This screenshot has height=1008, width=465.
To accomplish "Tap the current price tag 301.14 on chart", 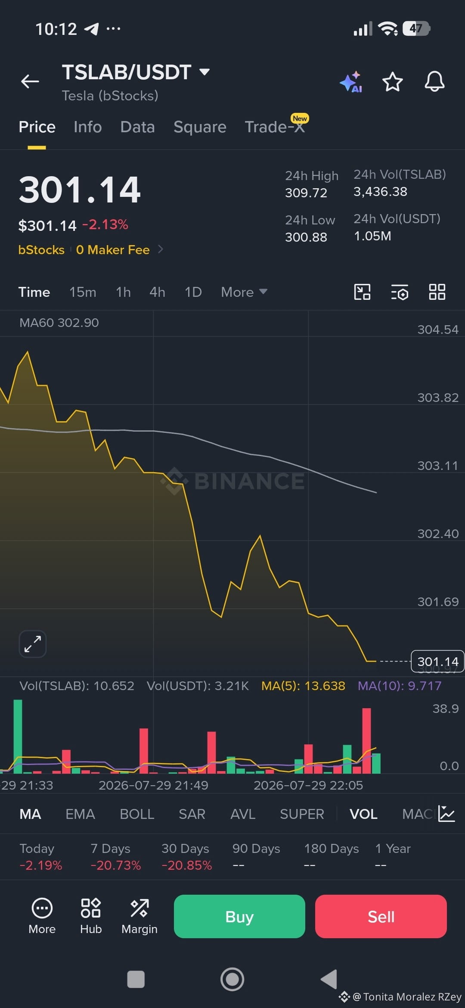I will [437, 661].
